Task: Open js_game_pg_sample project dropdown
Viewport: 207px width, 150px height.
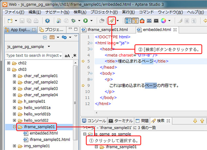Action: (49, 46)
